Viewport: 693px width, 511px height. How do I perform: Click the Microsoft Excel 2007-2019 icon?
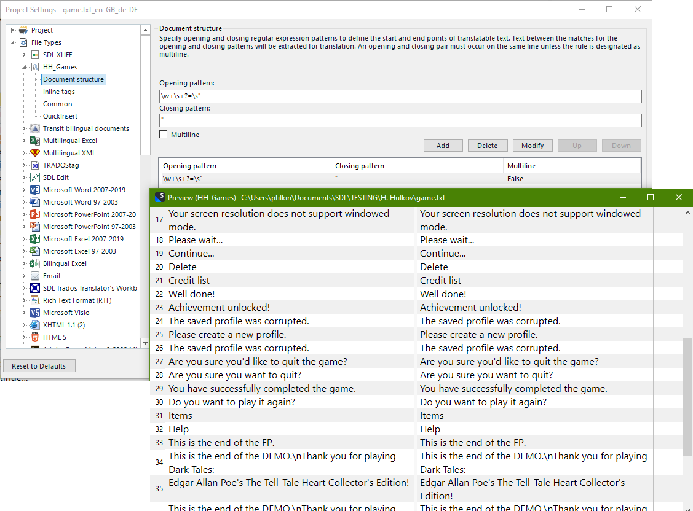pos(36,239)
